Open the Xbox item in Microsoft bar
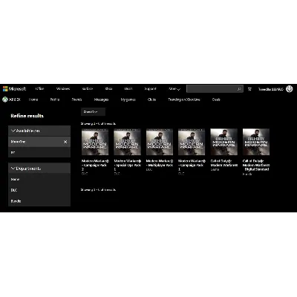Viewport: 297px width, 297px height. point(108,88)
